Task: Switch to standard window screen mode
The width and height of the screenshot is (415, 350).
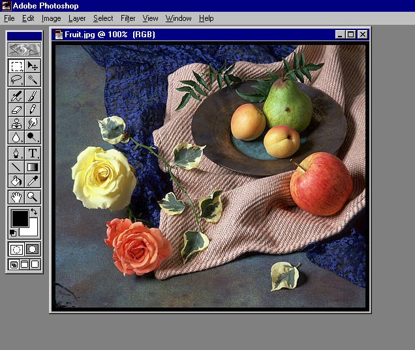Action: click(x=14, y=264)
